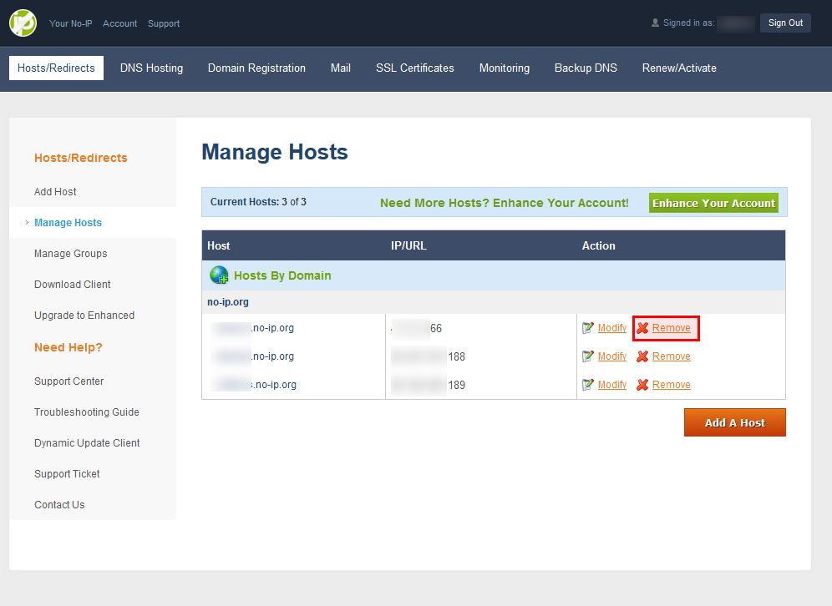Click the No-IP logo icon

(23, 23)
